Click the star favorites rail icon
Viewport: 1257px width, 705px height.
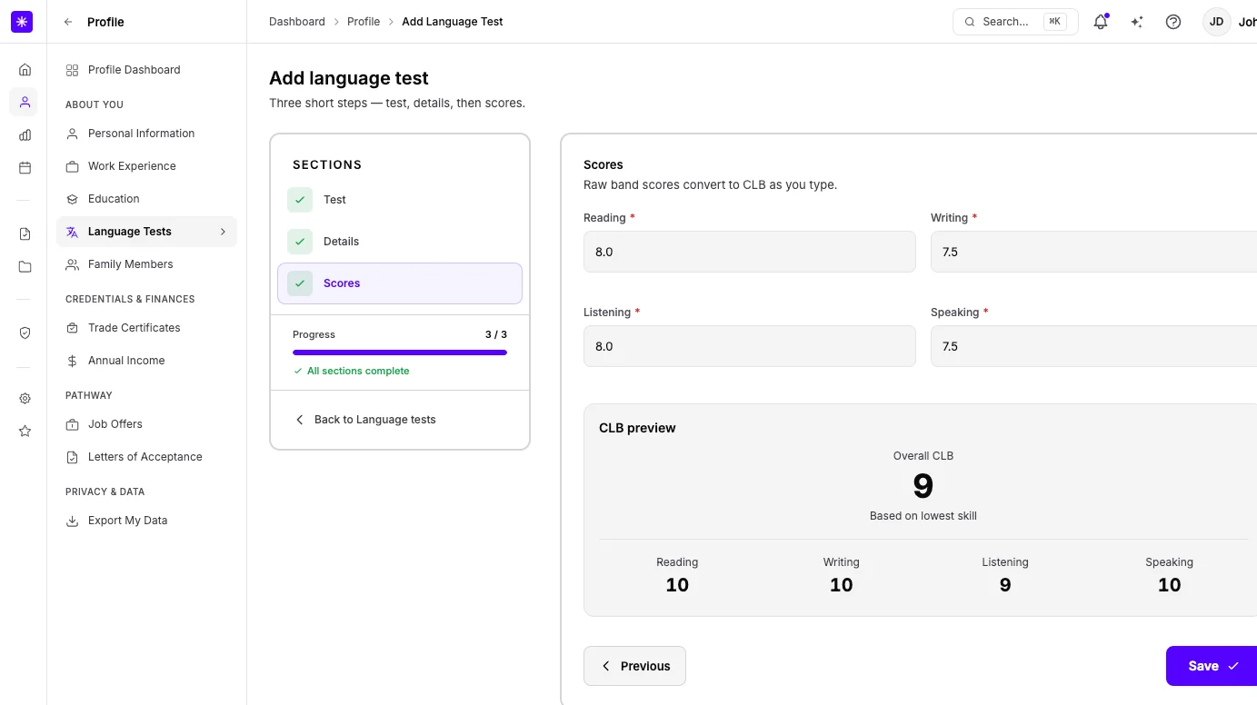25,432
